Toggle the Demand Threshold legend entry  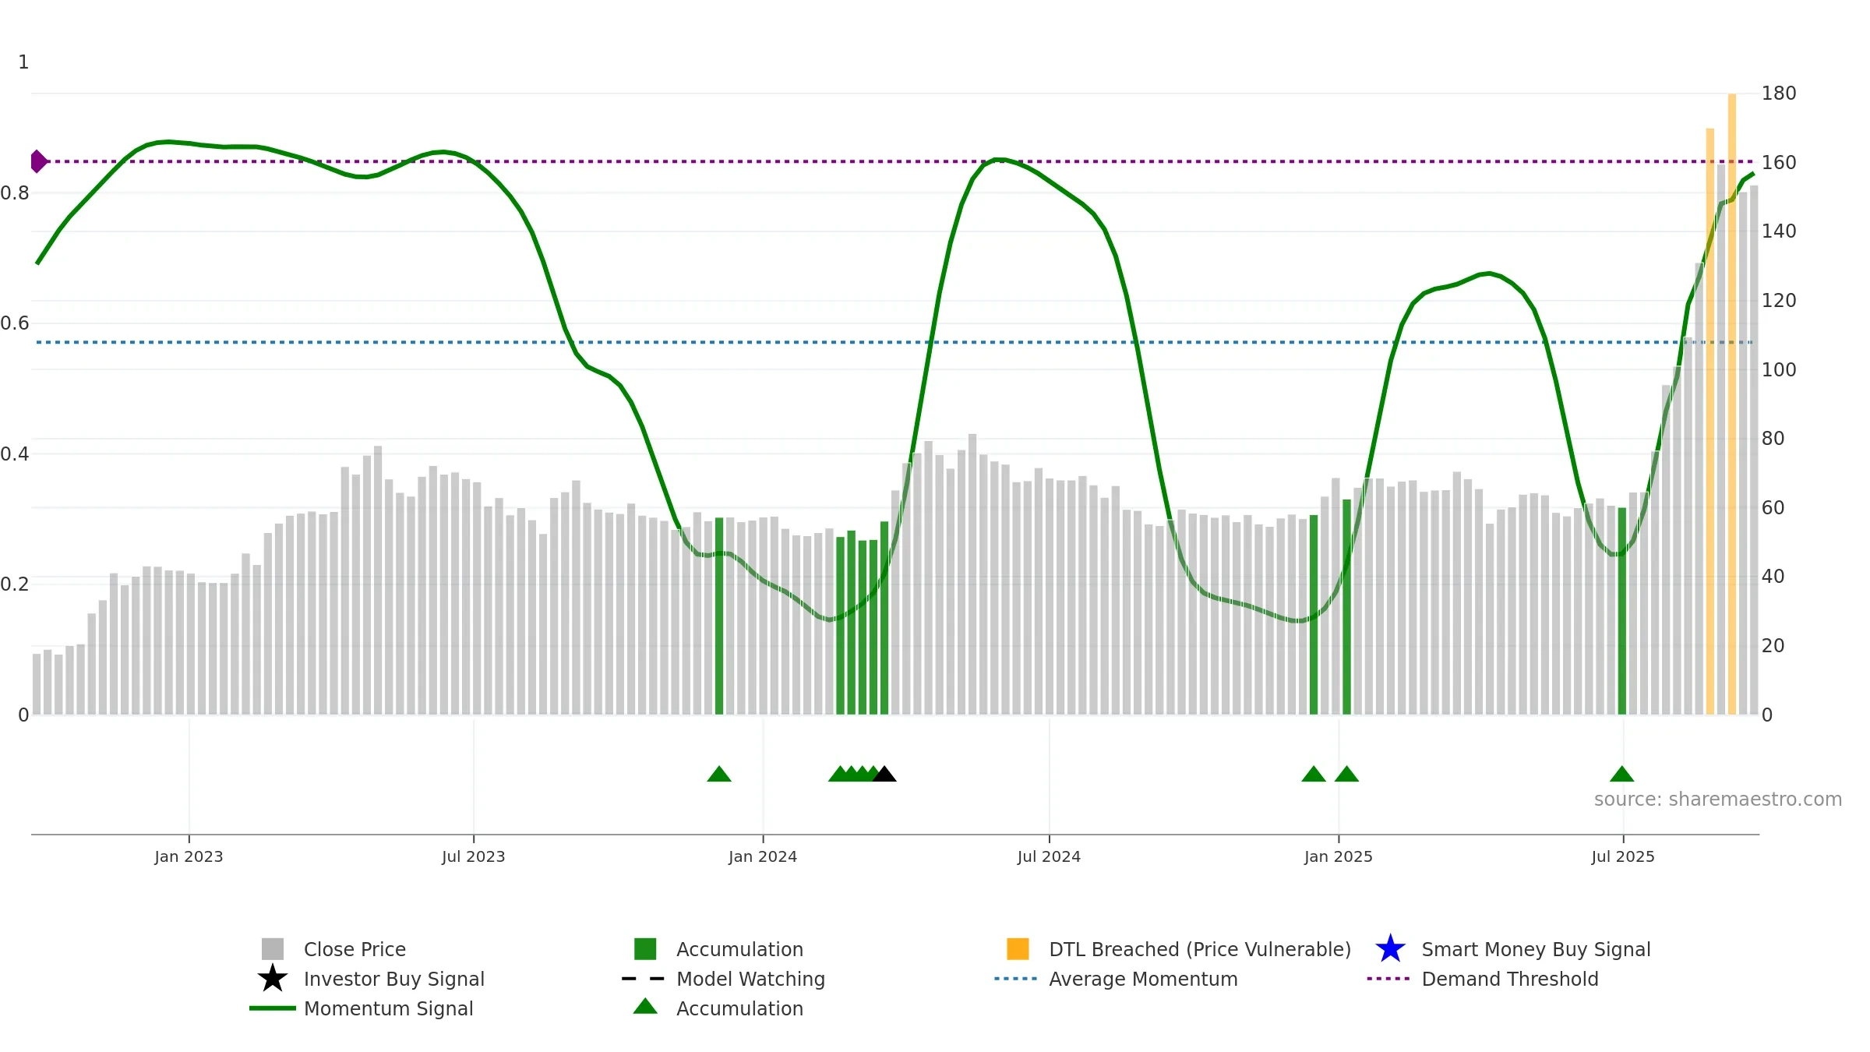click(x=1510, y=979)
